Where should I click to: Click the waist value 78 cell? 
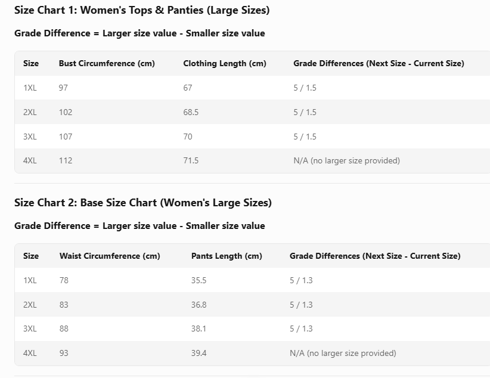point(64,280)
